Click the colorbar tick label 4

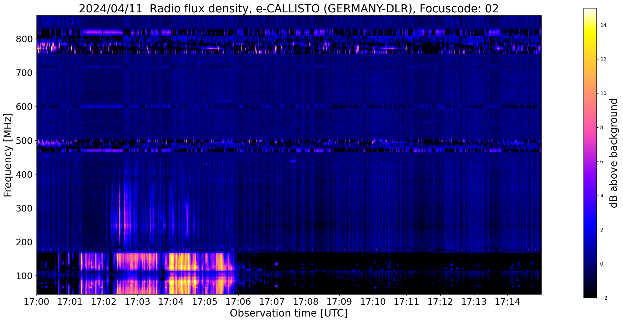coord(602,196)
